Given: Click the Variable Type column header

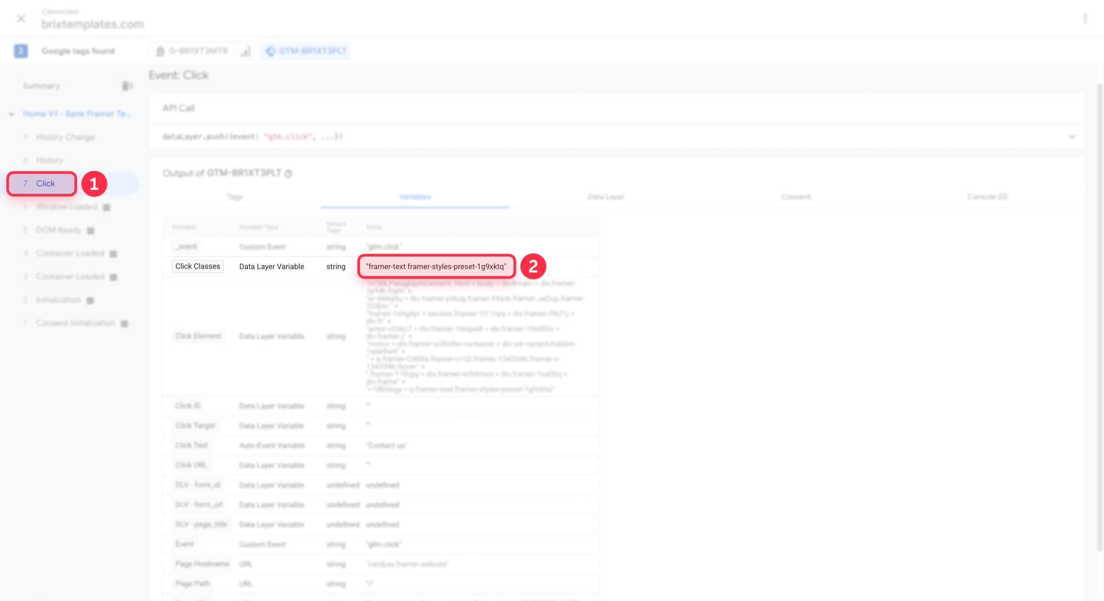Looking at the screenshot, I should 259,227.
